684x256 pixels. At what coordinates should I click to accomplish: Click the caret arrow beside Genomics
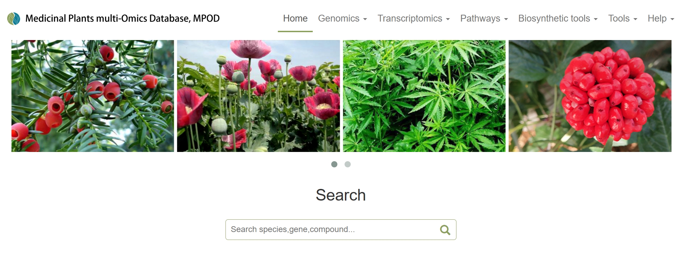[x=365, y=20]
